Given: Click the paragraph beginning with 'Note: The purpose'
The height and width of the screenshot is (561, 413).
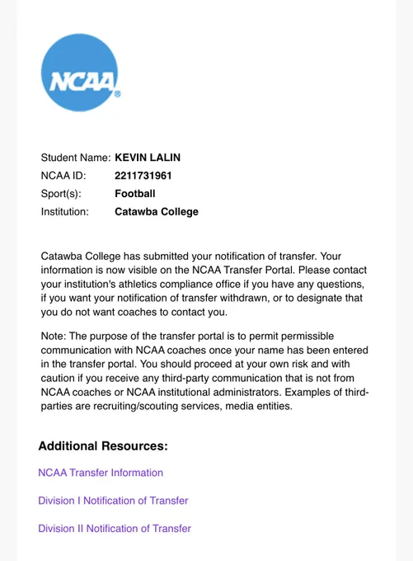Looking at the screenshot, I should coord(204,371).
